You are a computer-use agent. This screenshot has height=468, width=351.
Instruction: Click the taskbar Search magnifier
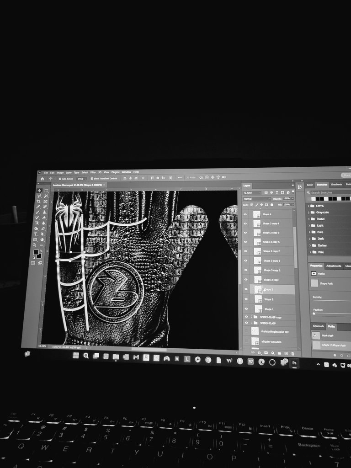86,356
